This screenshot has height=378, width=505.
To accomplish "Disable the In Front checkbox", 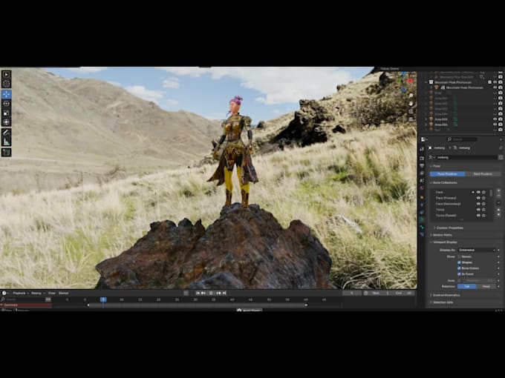I will (x=459, y=273).
